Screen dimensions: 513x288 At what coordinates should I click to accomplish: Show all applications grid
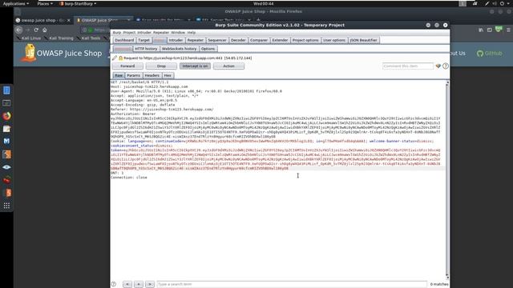tap(6, 206)
